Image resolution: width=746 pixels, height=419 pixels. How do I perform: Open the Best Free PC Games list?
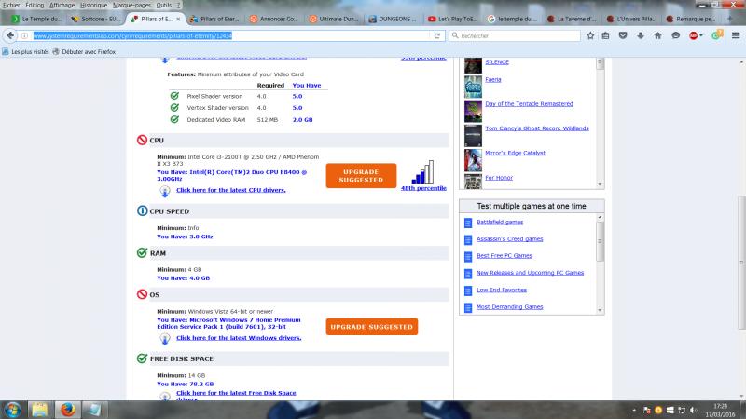click(x=504, y=255)
